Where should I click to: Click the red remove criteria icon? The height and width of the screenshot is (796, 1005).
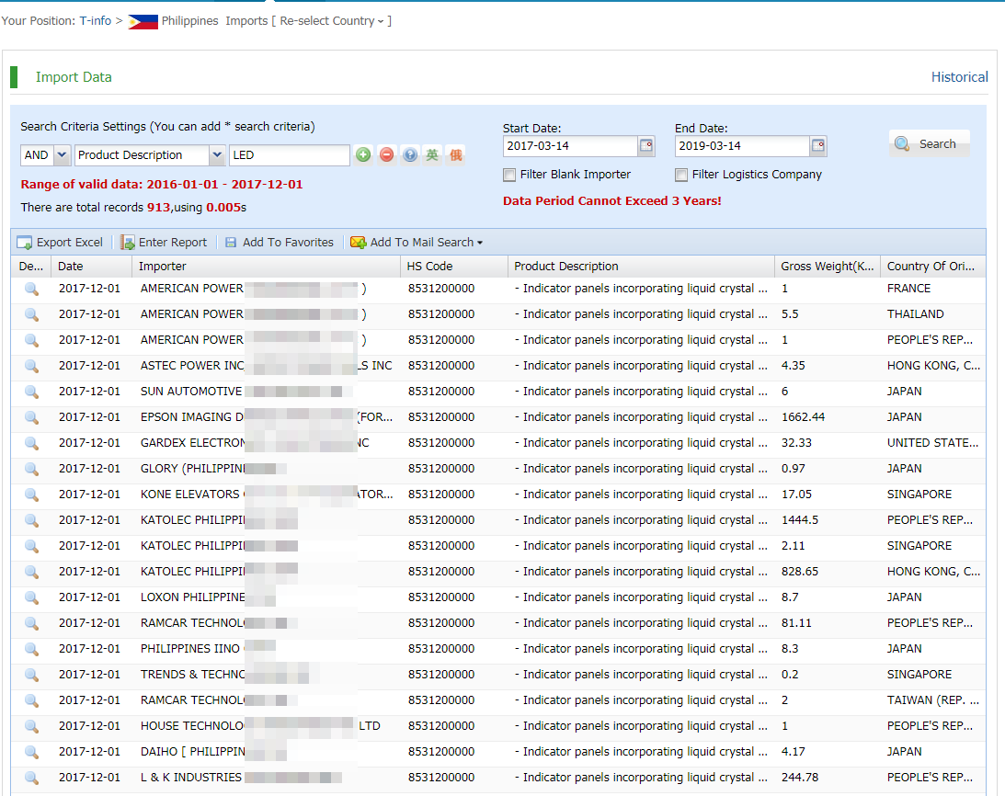386,155
